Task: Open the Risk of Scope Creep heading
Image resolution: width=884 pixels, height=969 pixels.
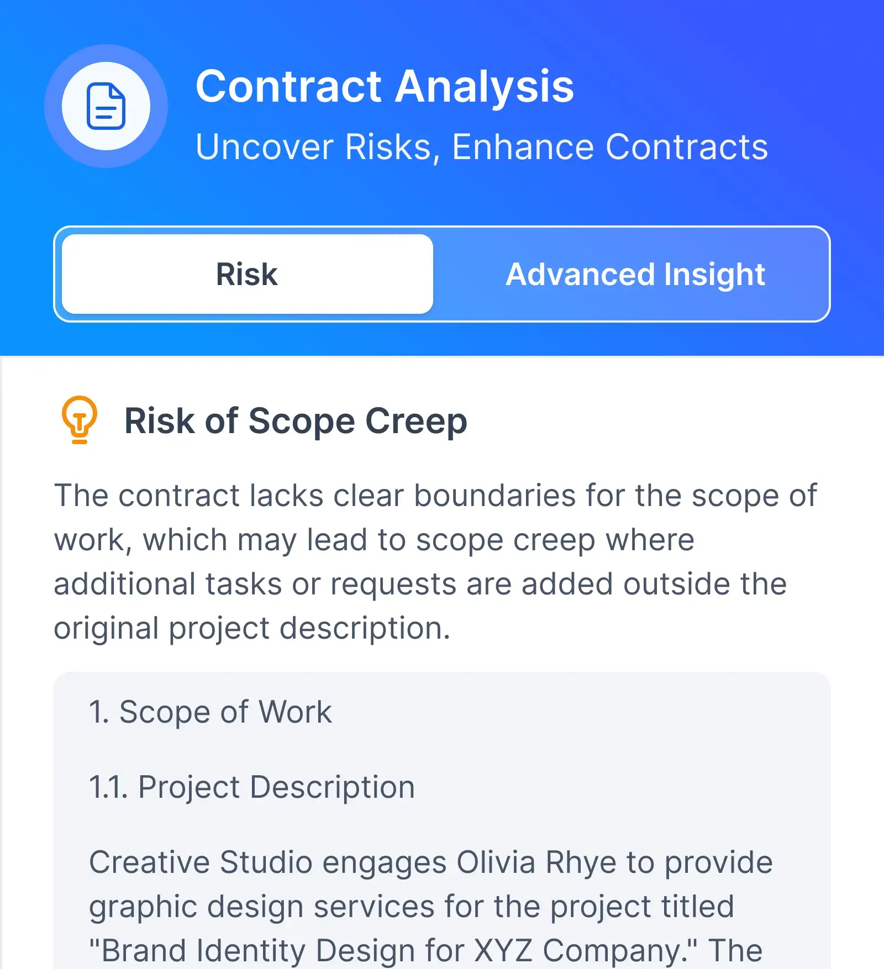Action: point(296,422)
